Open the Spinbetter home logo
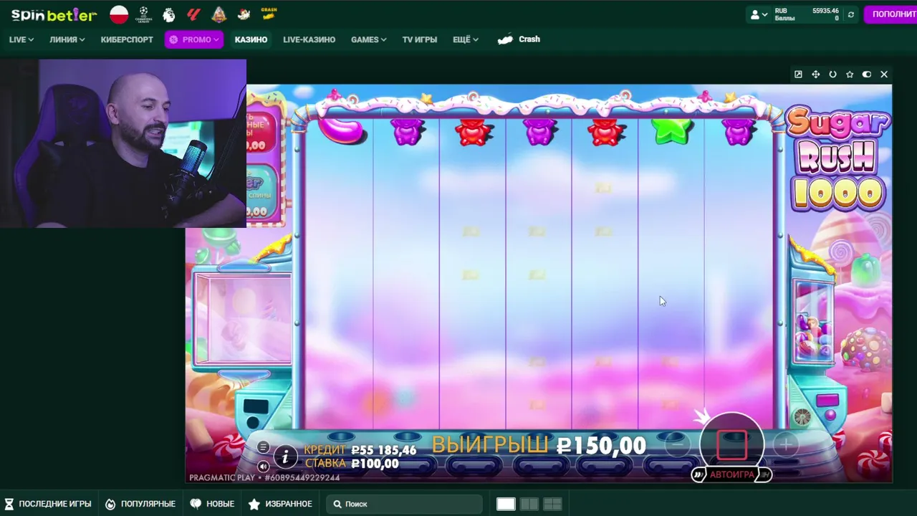 click(x=54, y=15)
